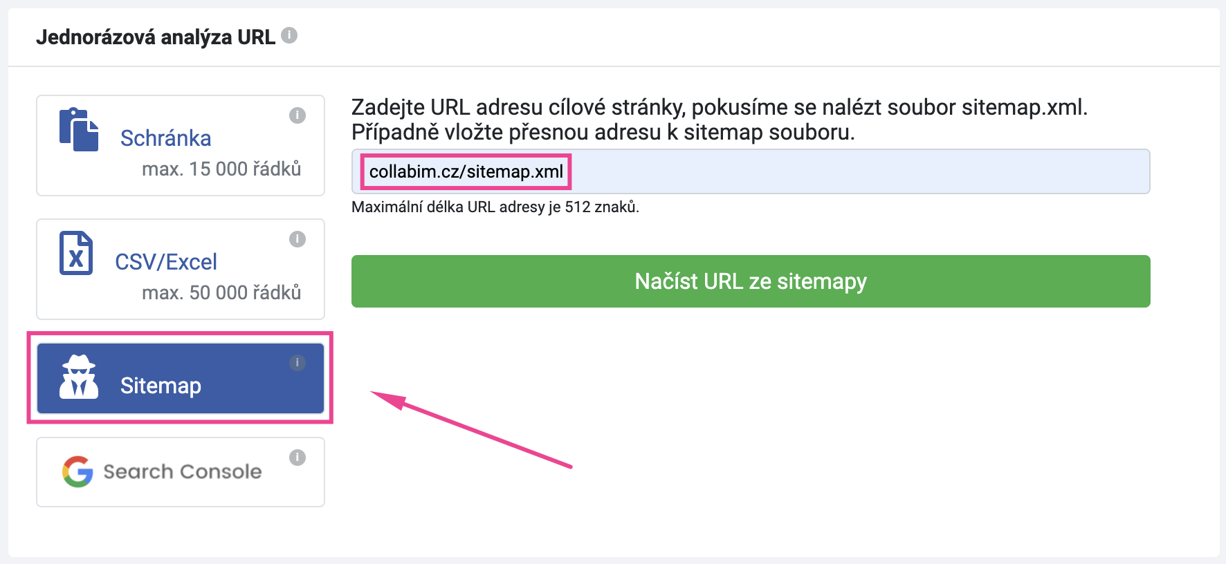This screenshot has width=1226, height=564.
Task: Show info tooltip on CSV/Excel card
Action: (x=298, y=239)
